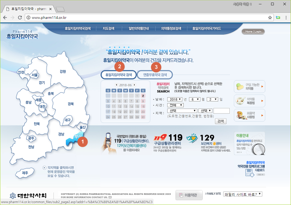Screen dimensions: 291x205
Task: Select 전북 on the map
Action: tap(36, 124)
